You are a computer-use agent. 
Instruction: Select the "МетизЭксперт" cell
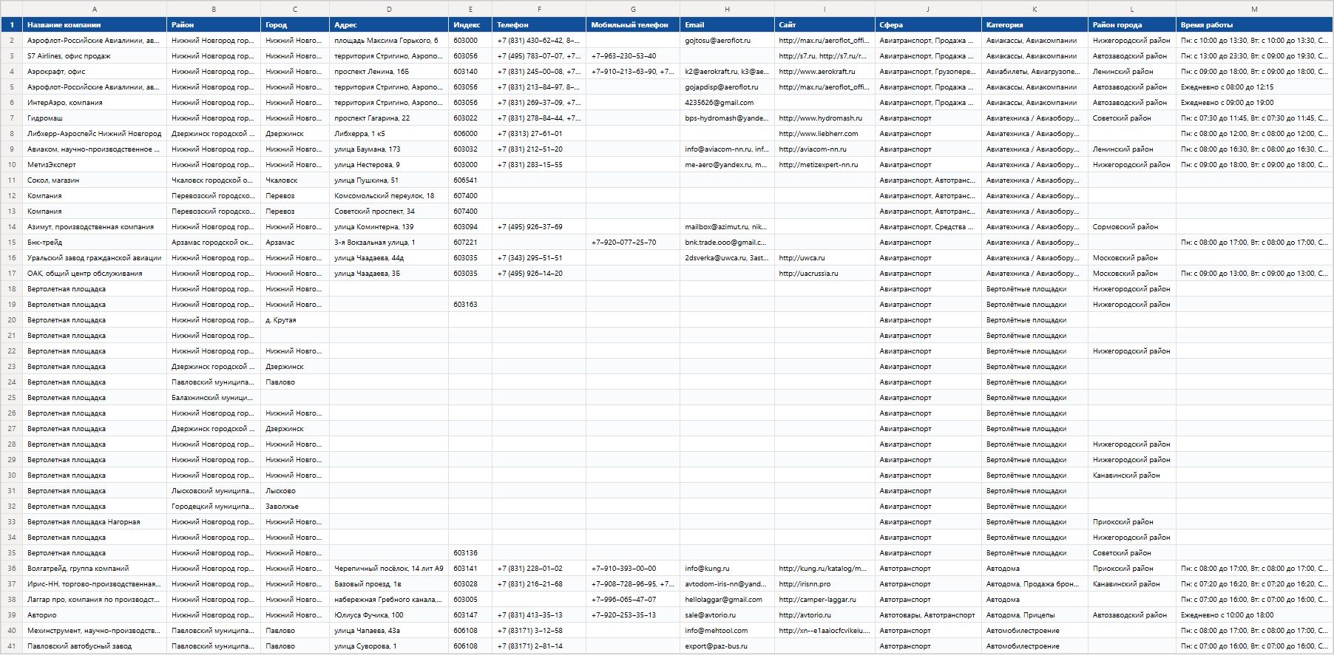[95, 165]
